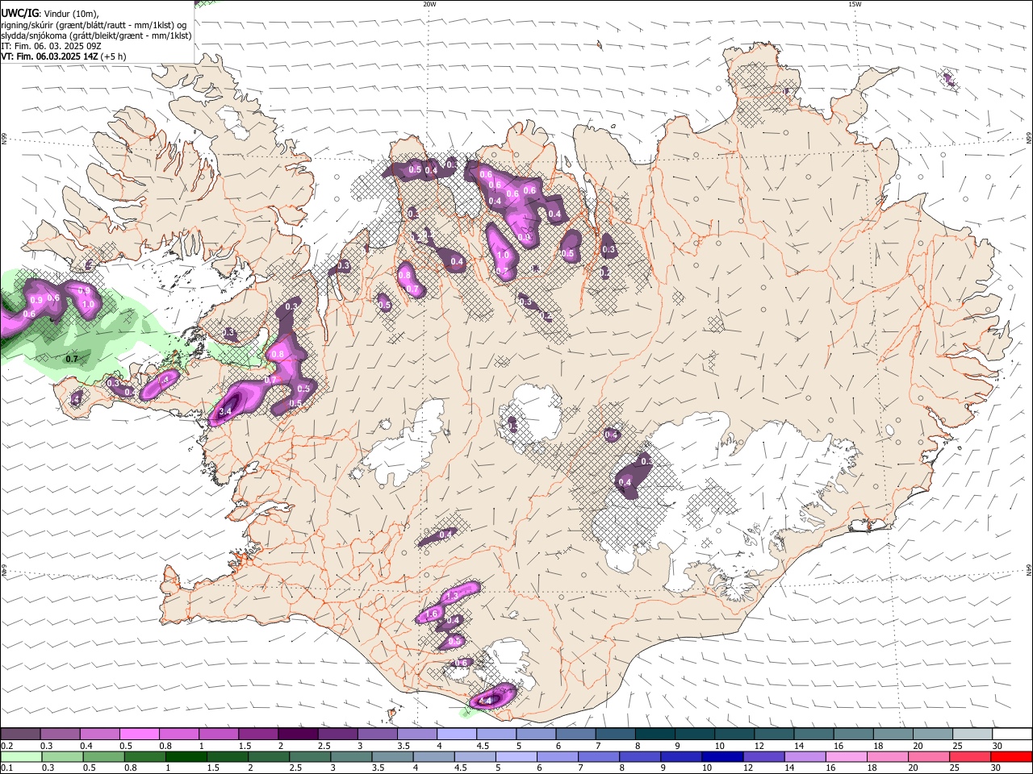Viewport: 1033px width, 774px height.
Task: Click the 7 periwinkle swatch in rain scale
Action: 598,757
